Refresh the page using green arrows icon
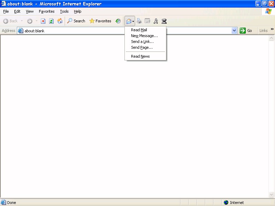Screen dimensions: 275x206 pos(51,21)
